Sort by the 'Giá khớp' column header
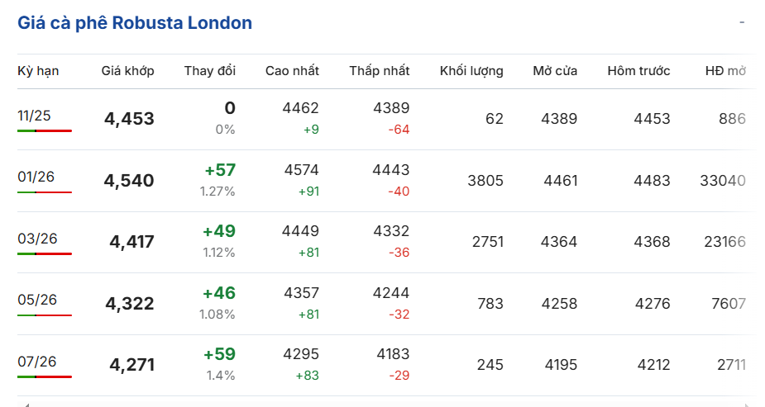 (127, 71)
